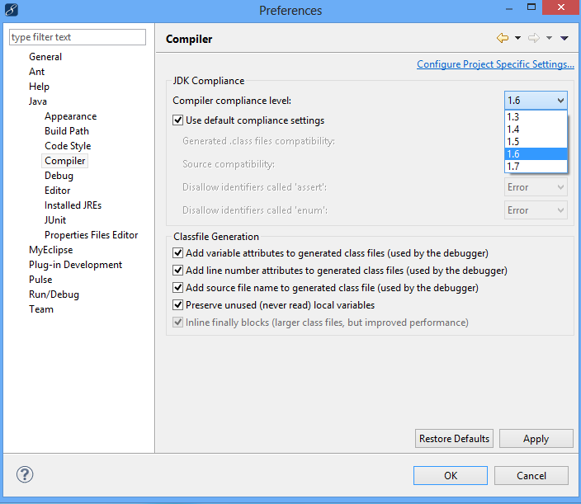581x504 pixels.
Task: Select MyEclipse in preferences tree
Action: point(51,250)
